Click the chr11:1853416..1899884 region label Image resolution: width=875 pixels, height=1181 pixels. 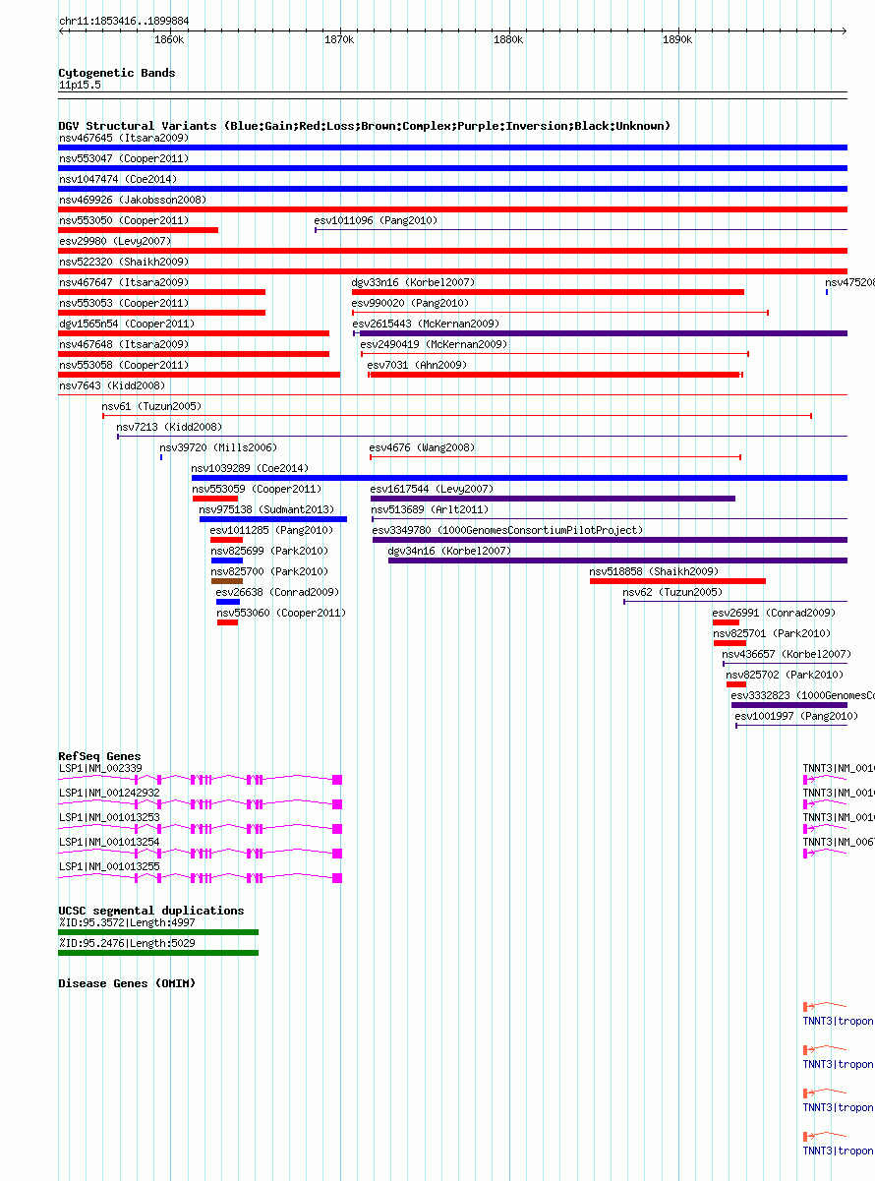coord(124,21)
